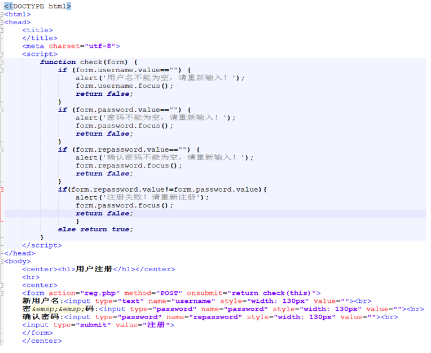Click the onsubmit attribute name

(x=205, y=293)
